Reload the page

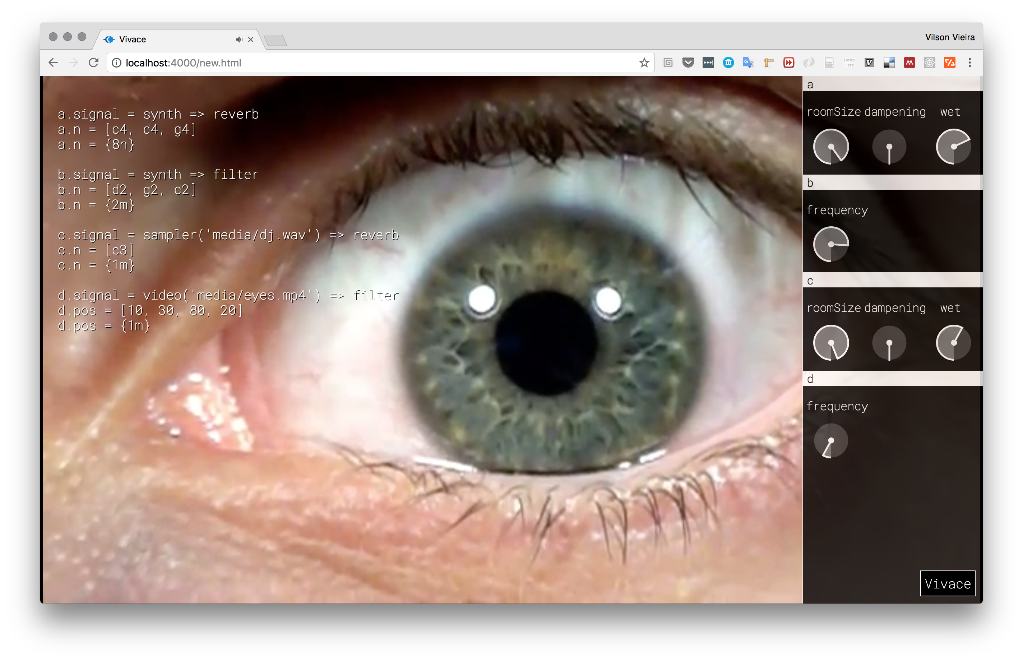click(x=93, y=63)
